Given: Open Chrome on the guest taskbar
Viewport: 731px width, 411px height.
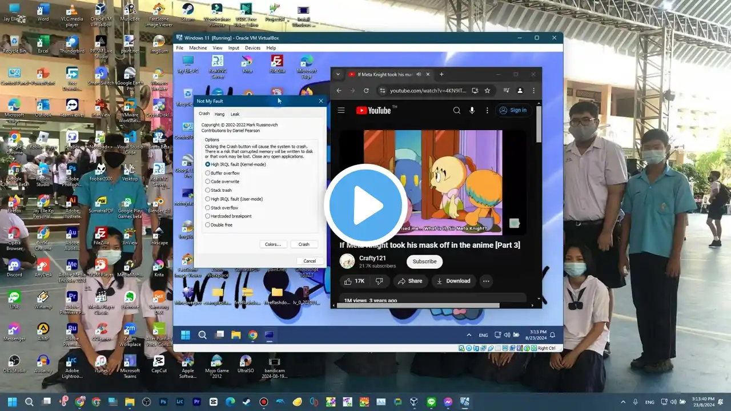Looking at the screenshot, I should point(252,335).
